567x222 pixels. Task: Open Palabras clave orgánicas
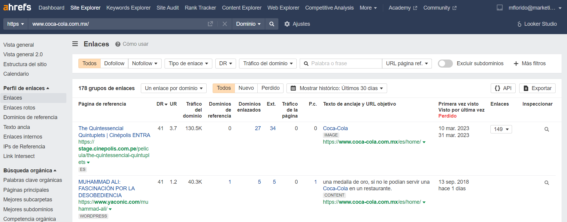(33, 180)
